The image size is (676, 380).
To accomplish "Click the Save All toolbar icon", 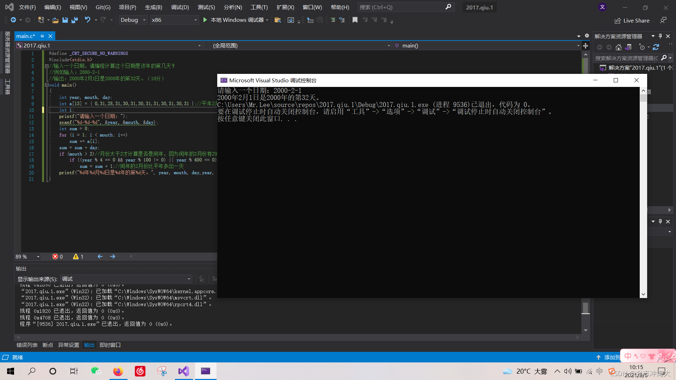I will pos(75,20).
